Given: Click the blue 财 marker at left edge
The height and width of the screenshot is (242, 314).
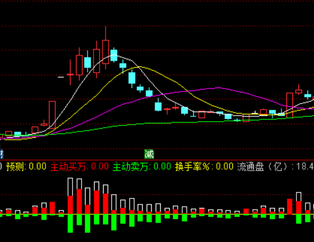Looking at the screenshot, I should point(2,154).
